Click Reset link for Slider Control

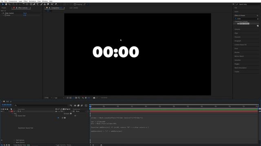pos(25,13)
